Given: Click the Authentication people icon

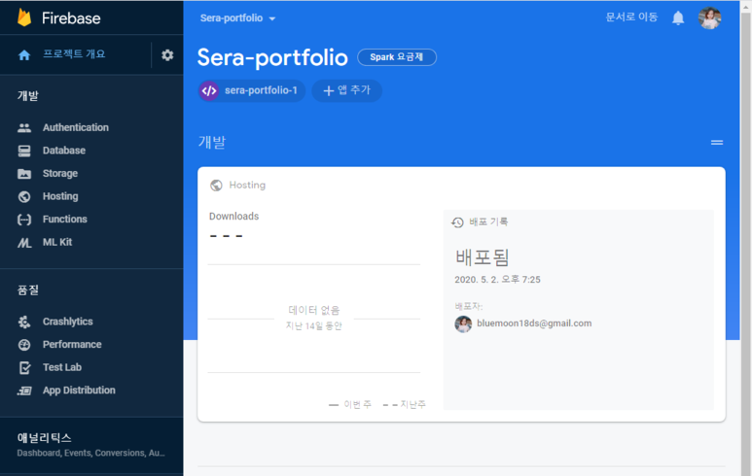Looking at the screenshot, I should tap(24, 128).
